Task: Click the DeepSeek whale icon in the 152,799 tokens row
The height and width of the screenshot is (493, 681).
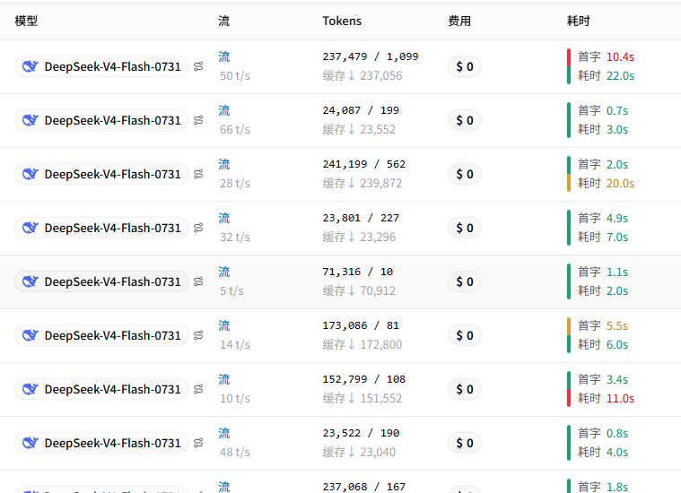Action: (x=31, y=389)
